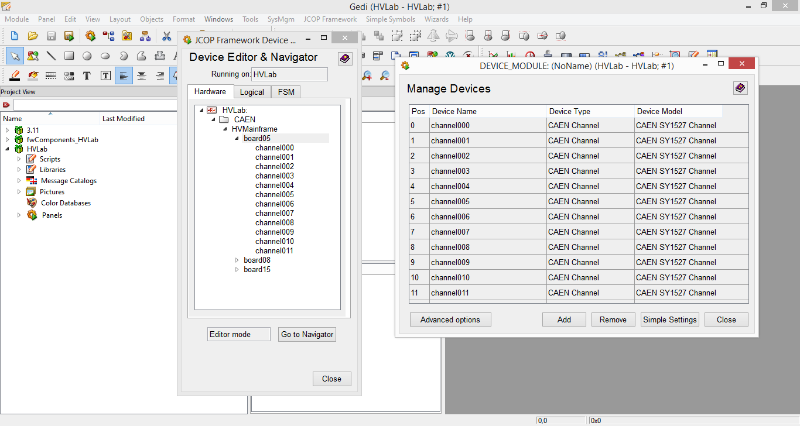This screenshot has height=426, width=800.
Task: Click help book icon in Device Editor
Action: click(x=345, y=59)
